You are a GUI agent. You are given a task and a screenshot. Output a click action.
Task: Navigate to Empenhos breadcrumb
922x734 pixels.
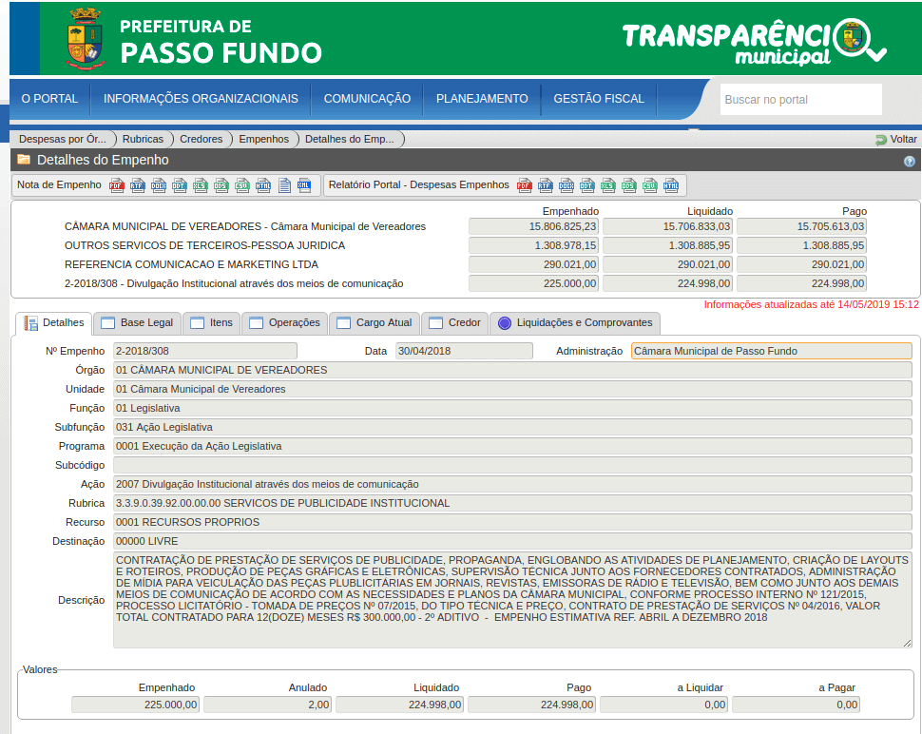(x=264, y=140)
